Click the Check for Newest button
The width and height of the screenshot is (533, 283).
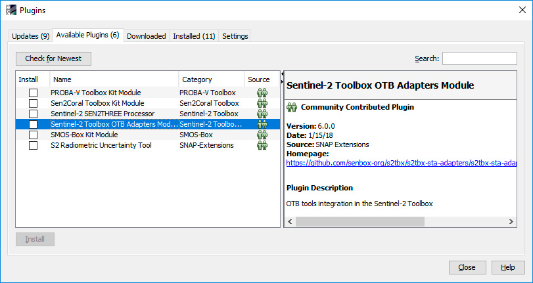click(53, 58)
